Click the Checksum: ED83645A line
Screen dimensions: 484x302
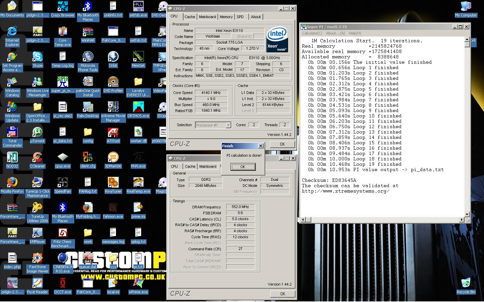pos(329,180)
